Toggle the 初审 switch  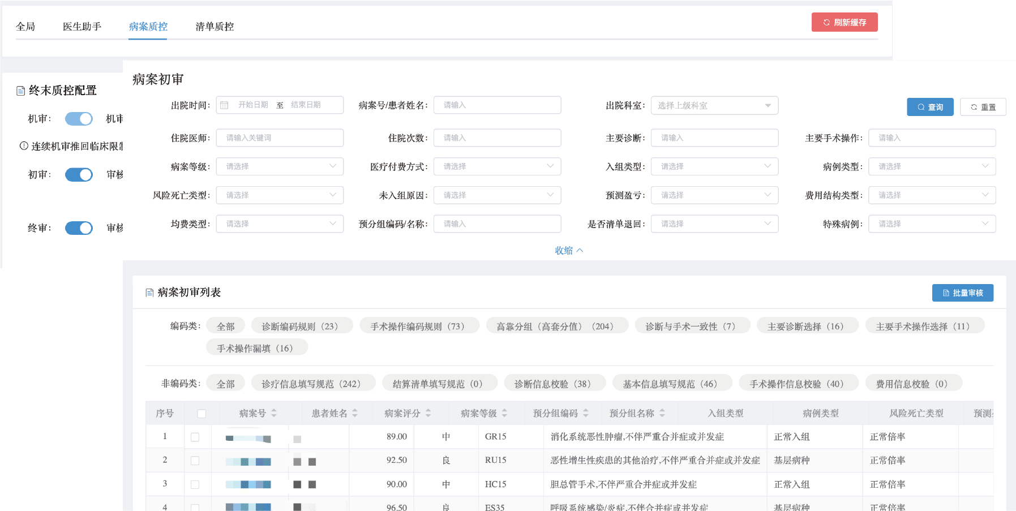point(79,175)
